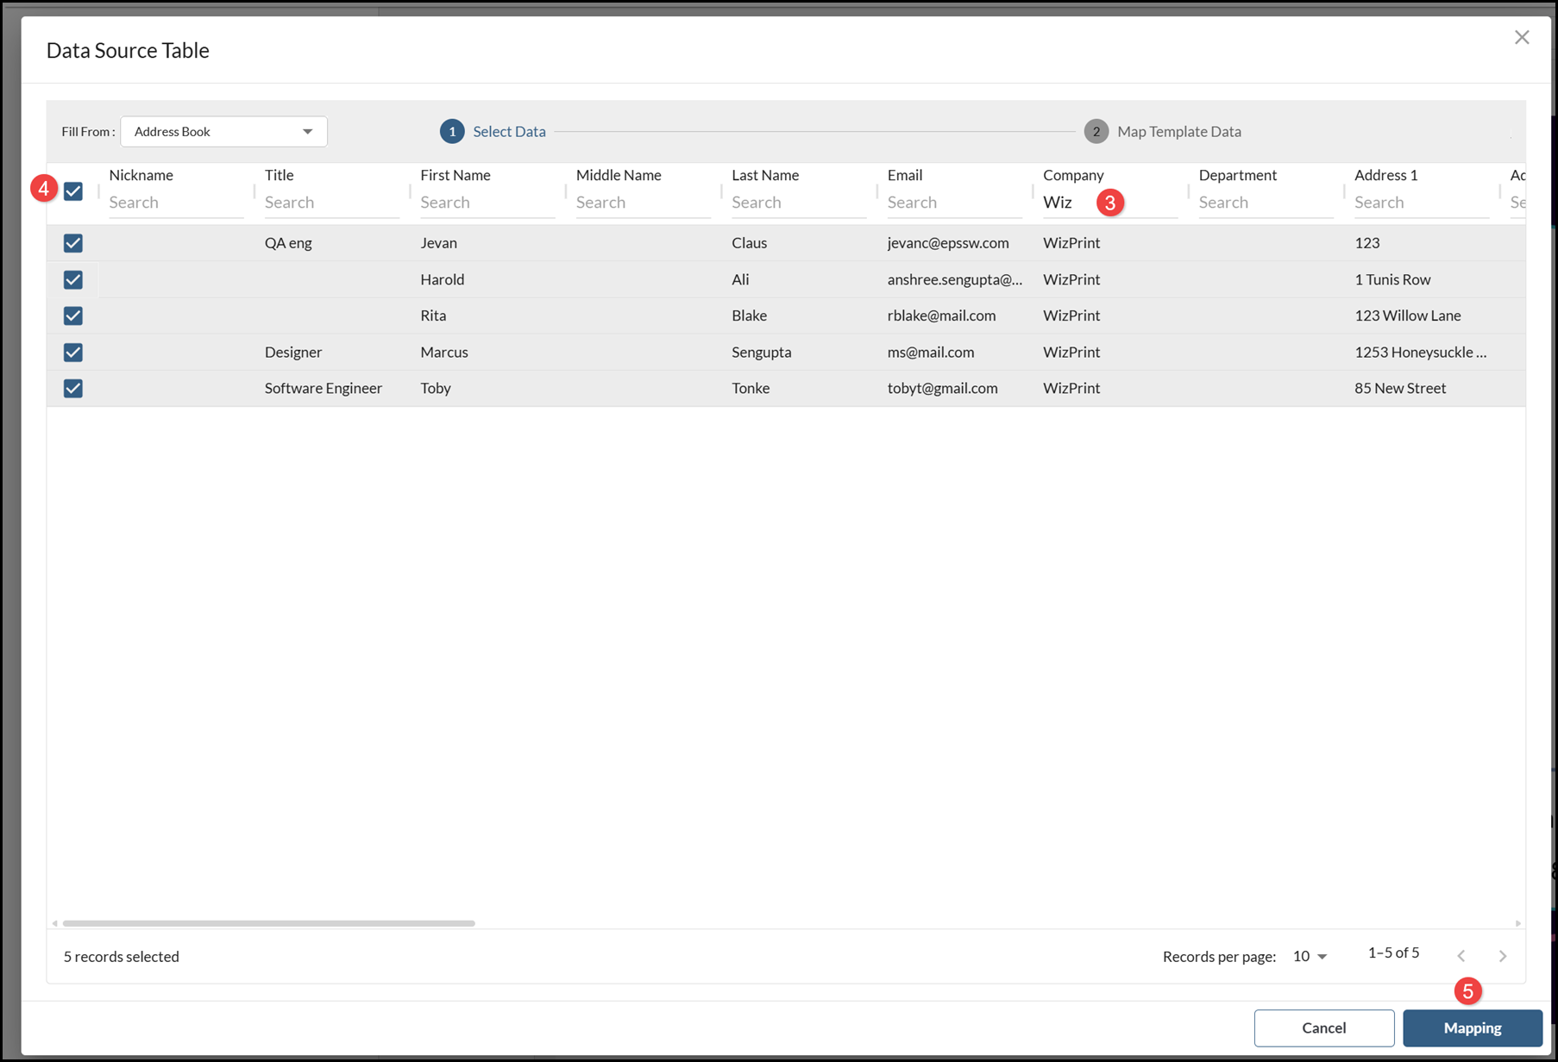Uncheck the row for Jevan Claus
1558x1062 pixels.
pyautogui.click(x=73, y=243)
